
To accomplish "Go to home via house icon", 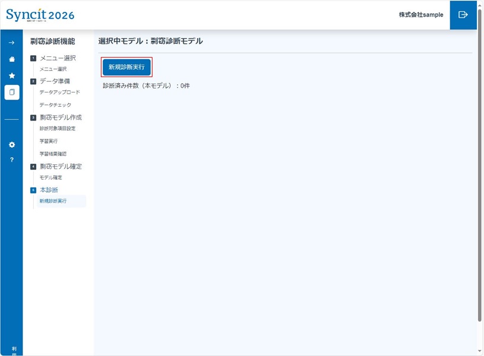I will (x=11, y=59).
